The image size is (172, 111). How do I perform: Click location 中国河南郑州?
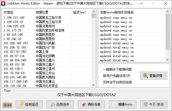click(x=45, y=26)
